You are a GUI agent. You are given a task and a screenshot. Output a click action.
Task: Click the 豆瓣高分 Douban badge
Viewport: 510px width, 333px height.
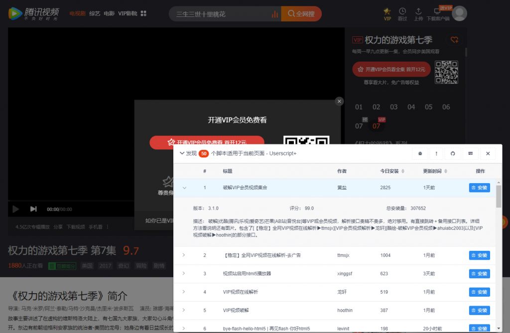pyautogui.click(x=62, y=266)
